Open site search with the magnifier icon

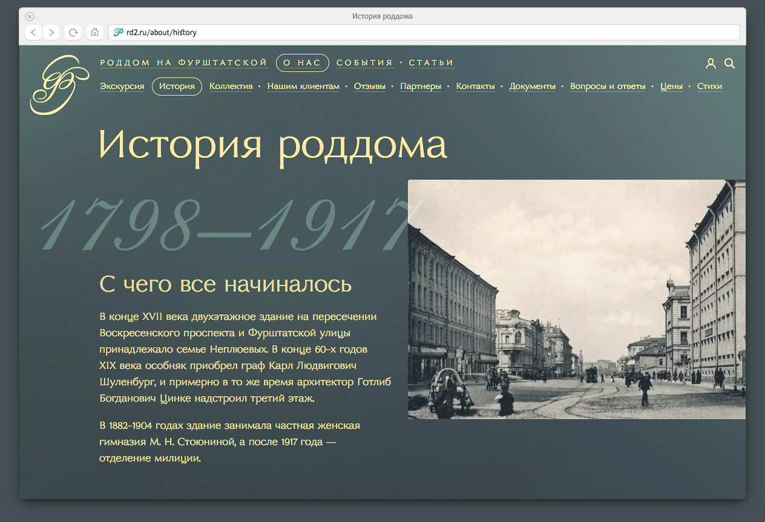click(x=729, y=64)
